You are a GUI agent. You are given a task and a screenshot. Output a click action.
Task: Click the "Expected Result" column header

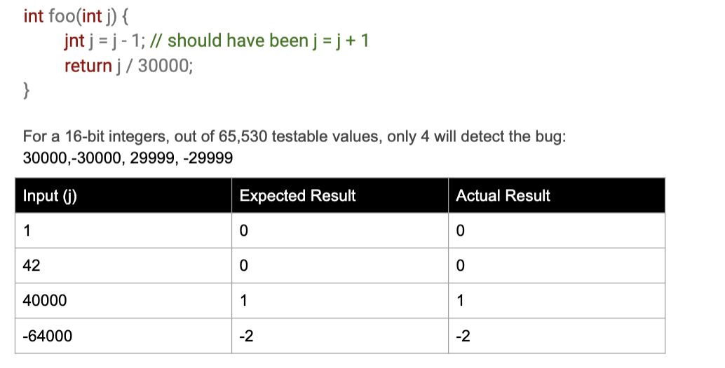(x=297, y=196)
